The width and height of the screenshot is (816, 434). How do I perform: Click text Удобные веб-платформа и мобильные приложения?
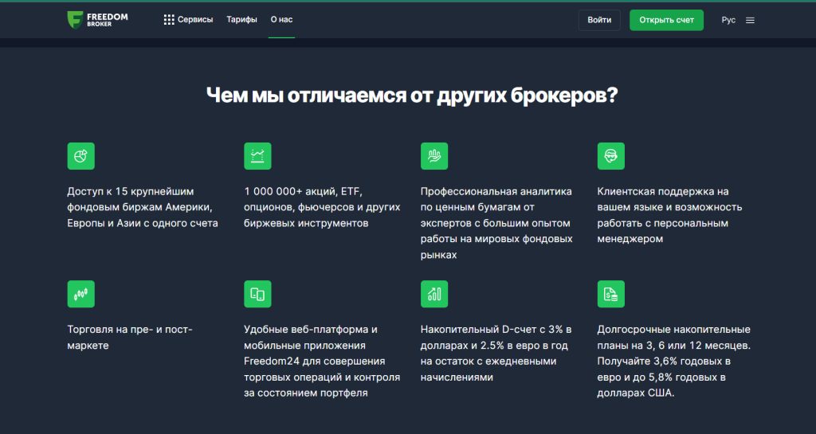tap(322, 362)
